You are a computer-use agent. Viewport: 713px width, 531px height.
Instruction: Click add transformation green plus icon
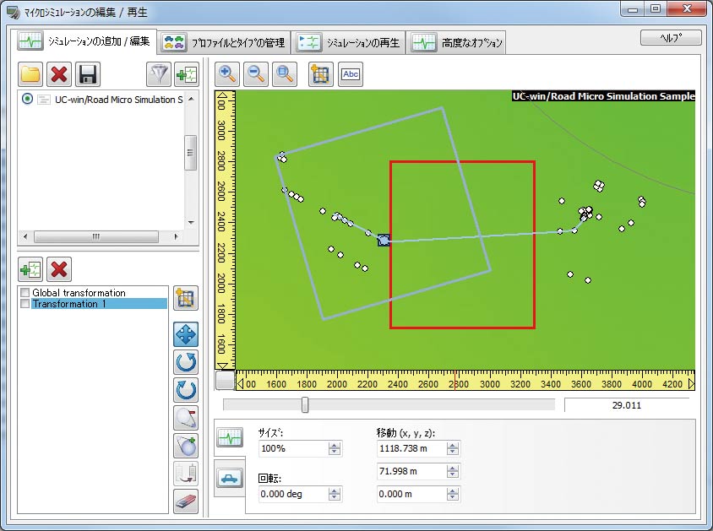pyautogui.click(x=30, y=269)
